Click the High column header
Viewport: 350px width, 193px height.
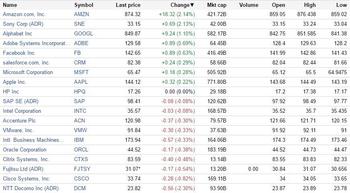coord(311,5)
